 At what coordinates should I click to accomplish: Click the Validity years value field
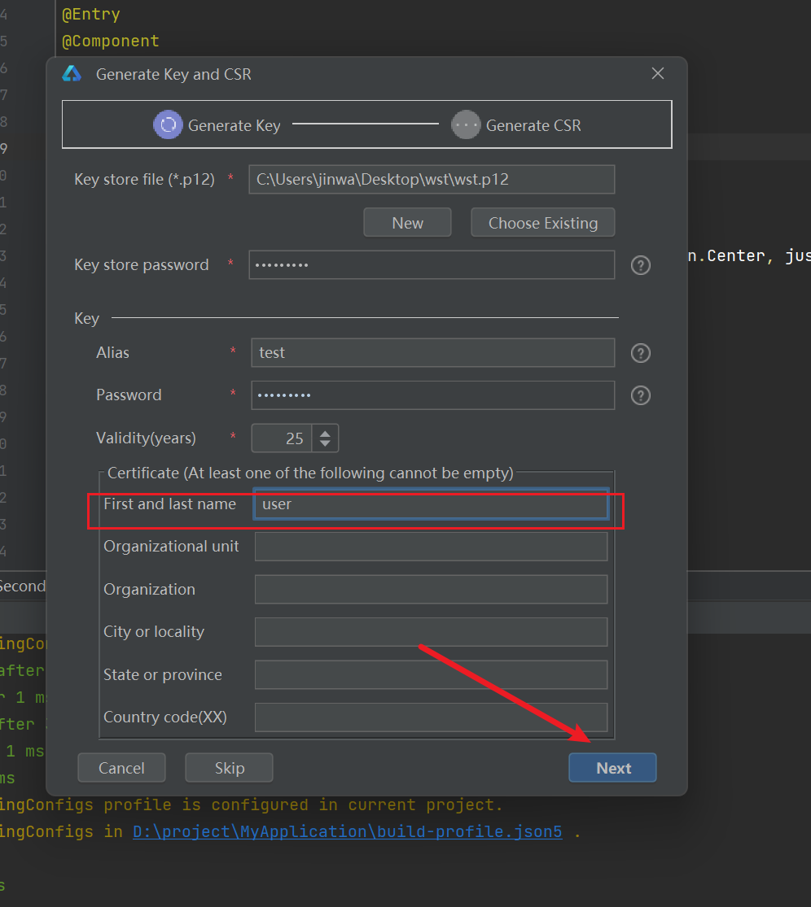282,438
